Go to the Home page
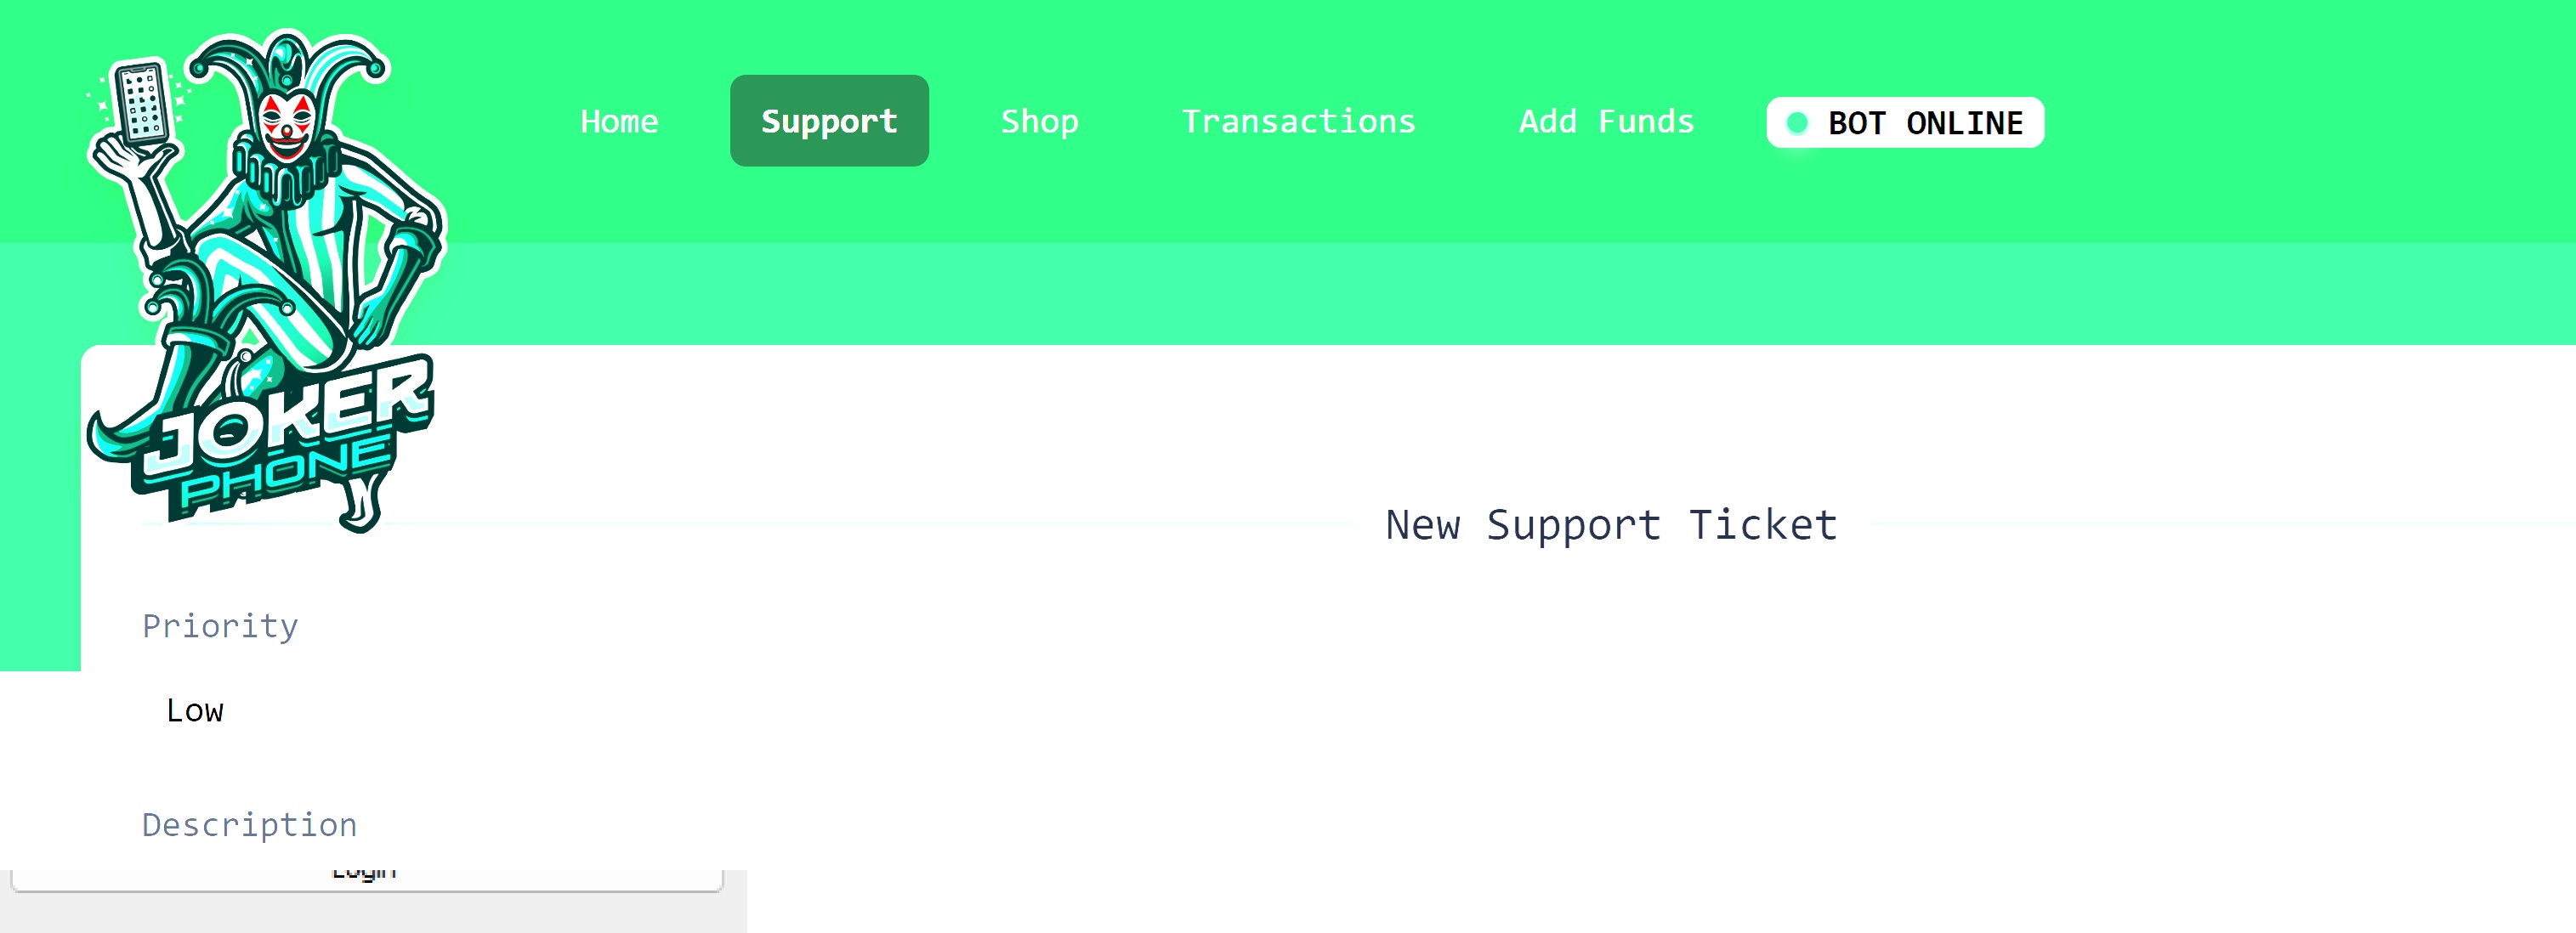 tap(619, 121)
